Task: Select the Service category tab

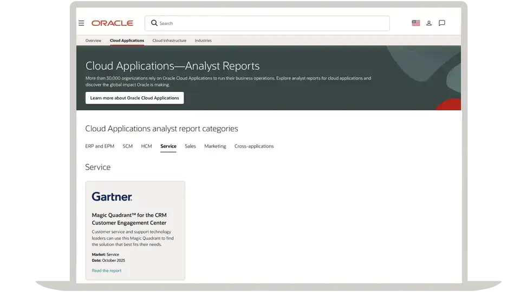Action: (168, 146)
